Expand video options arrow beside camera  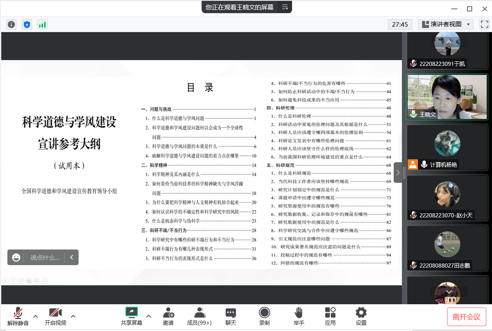[73, 316]
